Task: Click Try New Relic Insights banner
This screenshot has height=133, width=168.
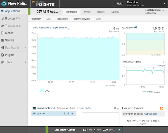Action: coord(45,4)
